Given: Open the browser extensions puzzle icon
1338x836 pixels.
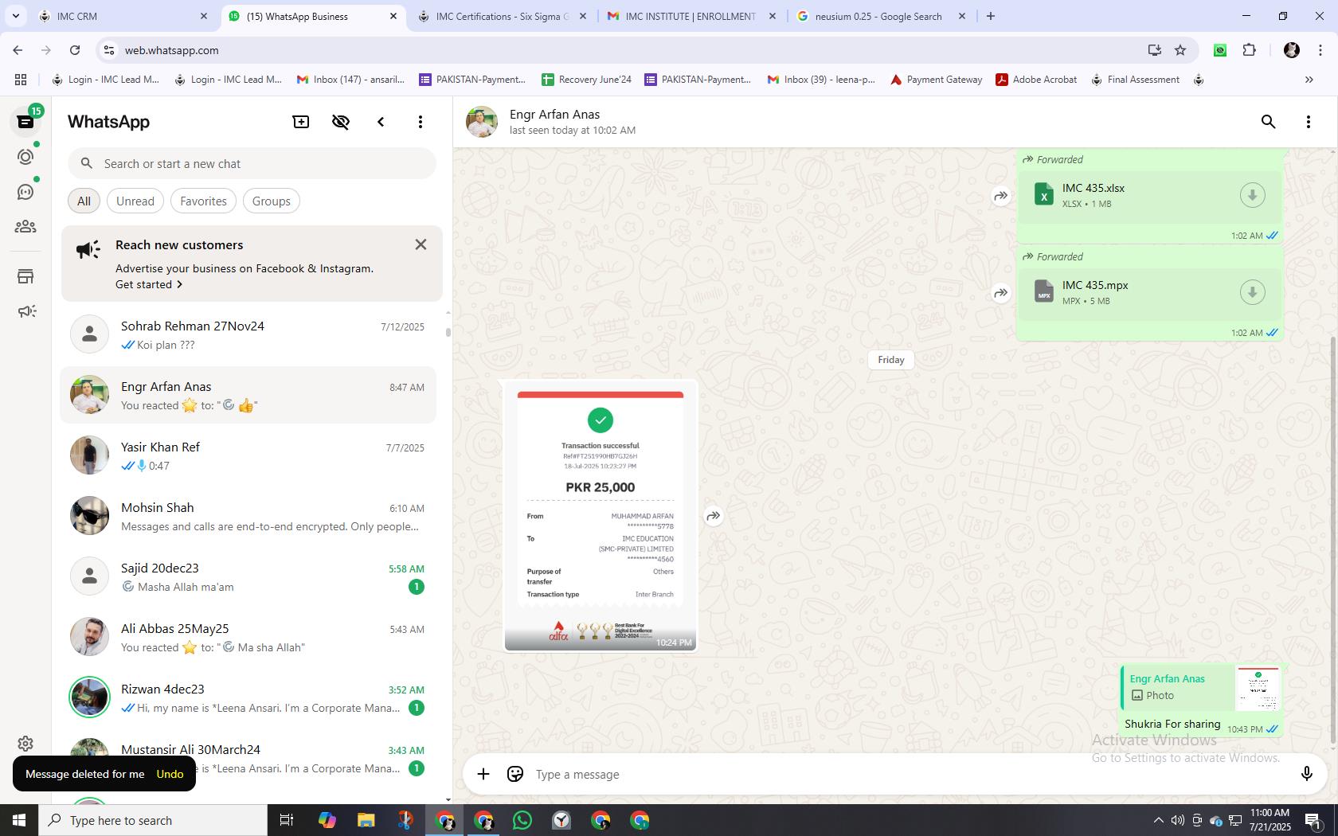Looking at the screenshot, I should click(1250, 50).
